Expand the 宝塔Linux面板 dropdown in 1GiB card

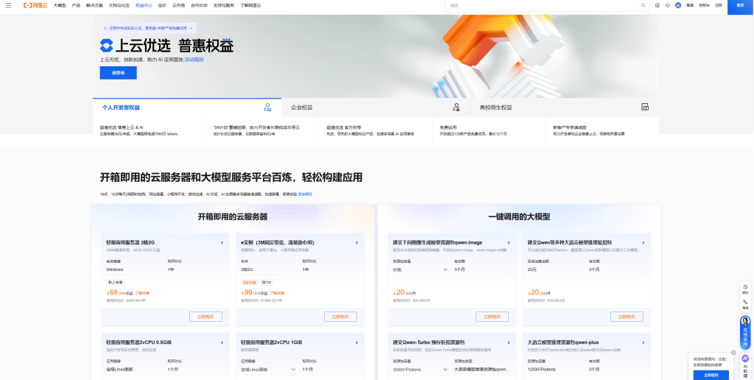293,369
